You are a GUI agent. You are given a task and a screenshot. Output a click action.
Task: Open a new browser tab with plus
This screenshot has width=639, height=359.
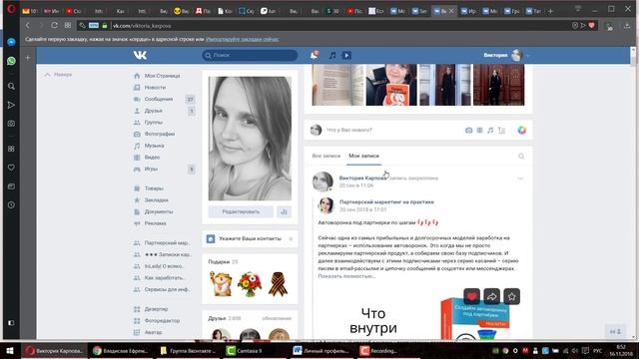(x=550, y=11)
